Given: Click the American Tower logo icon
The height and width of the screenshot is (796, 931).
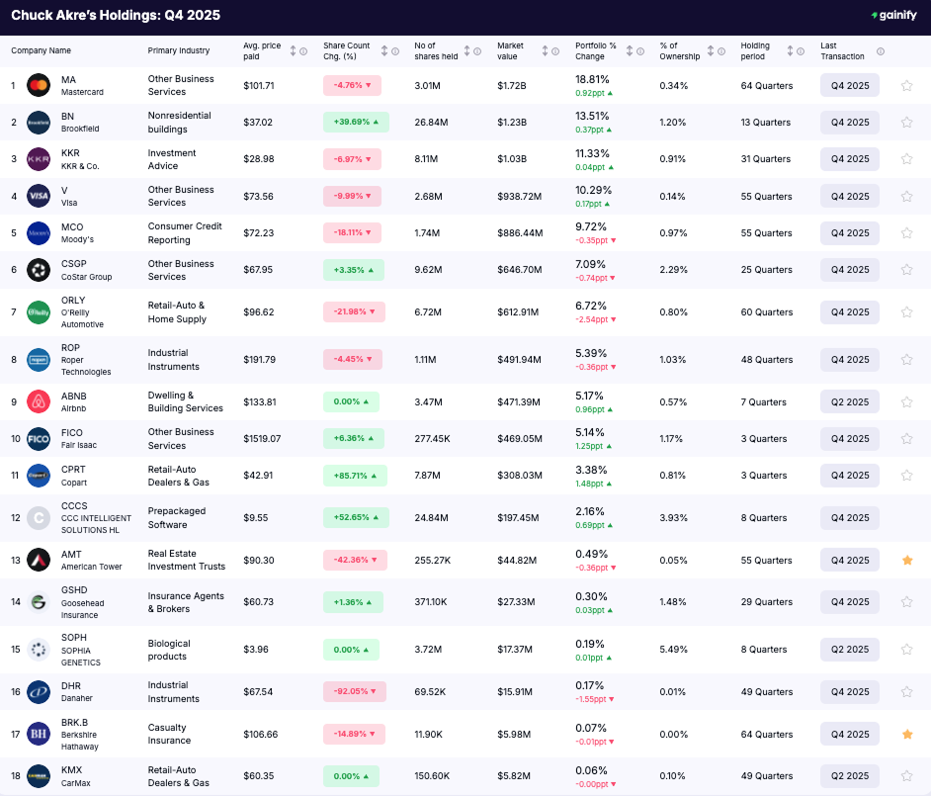Looking at the screenshot, I should 39,560.
